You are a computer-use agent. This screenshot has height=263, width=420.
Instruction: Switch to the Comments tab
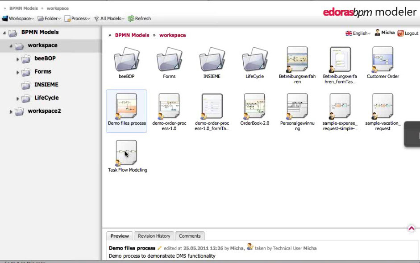click(x=190, y=236)
